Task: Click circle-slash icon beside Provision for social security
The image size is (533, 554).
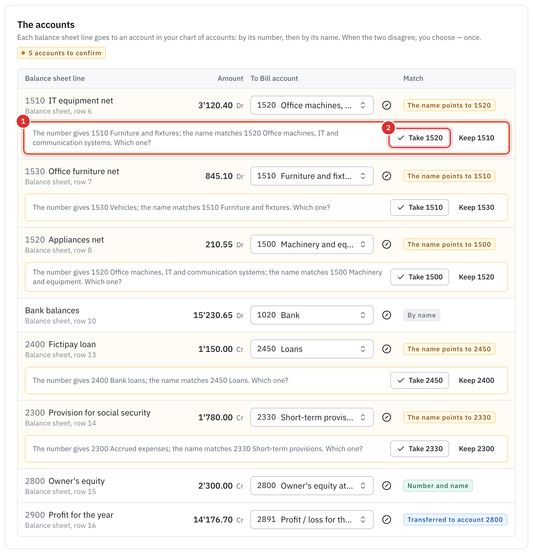Action: coord(386,417)
